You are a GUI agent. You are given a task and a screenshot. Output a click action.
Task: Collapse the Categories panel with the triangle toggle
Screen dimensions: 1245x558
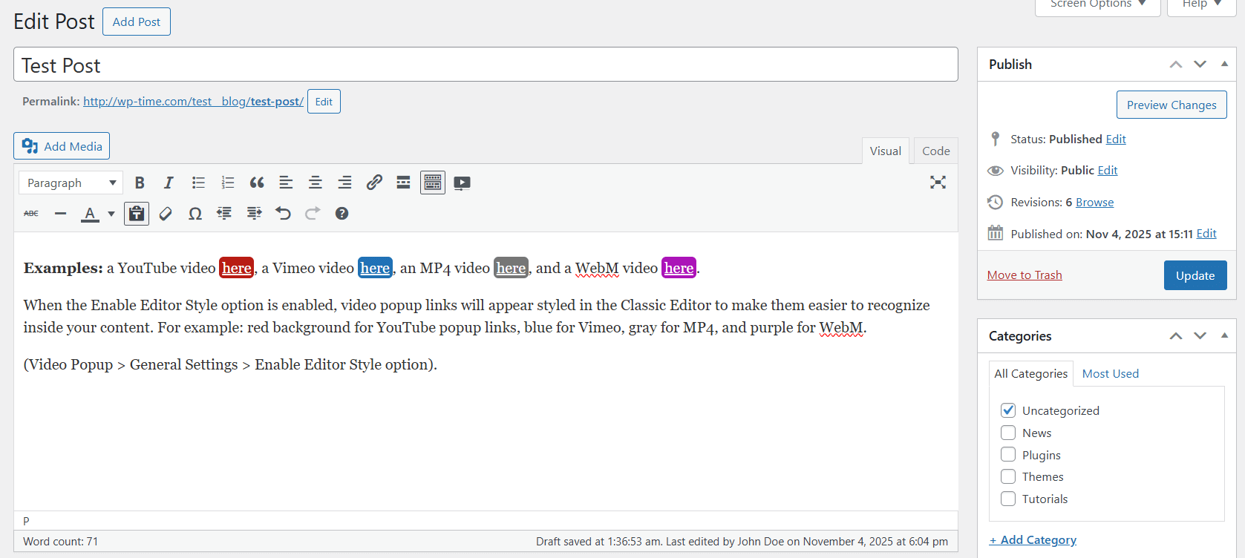pyautogui.click(x=1224, y=335)
